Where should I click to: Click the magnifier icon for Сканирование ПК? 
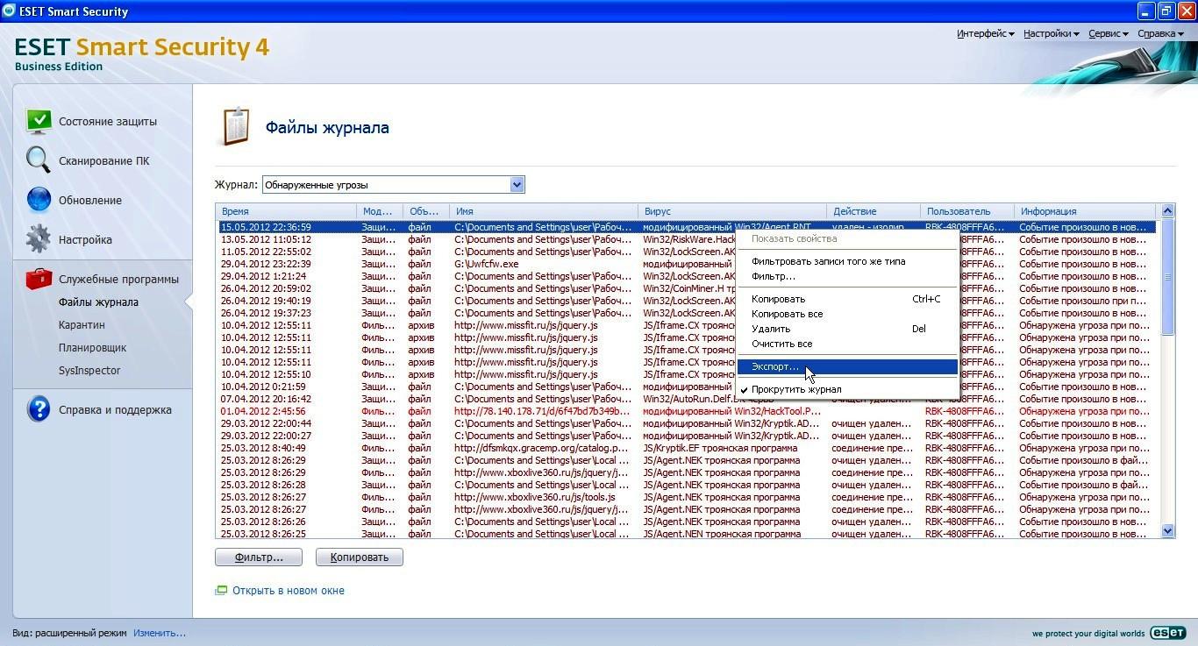point(39,160)
